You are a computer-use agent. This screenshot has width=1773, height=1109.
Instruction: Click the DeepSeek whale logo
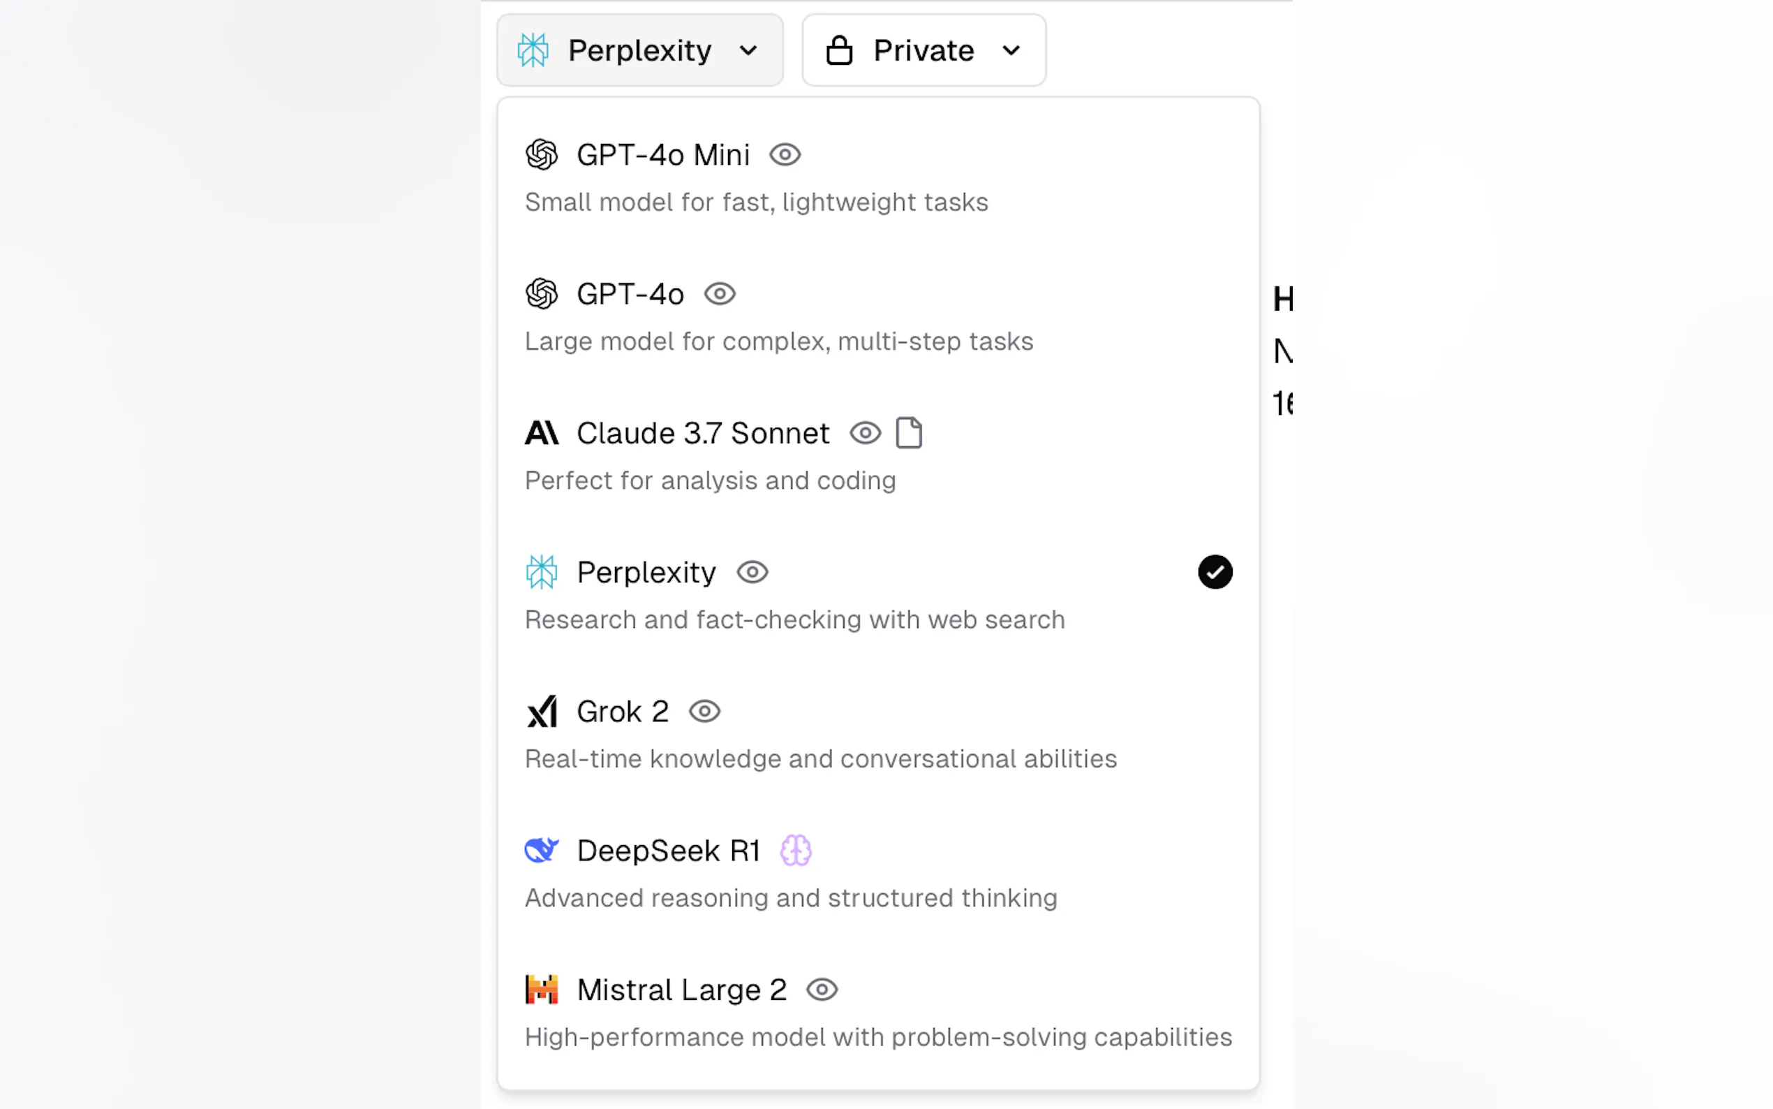[542, 850]
